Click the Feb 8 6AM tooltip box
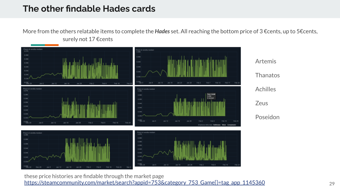The height and width of the screenshot is (191, 340). click(211, 96)
